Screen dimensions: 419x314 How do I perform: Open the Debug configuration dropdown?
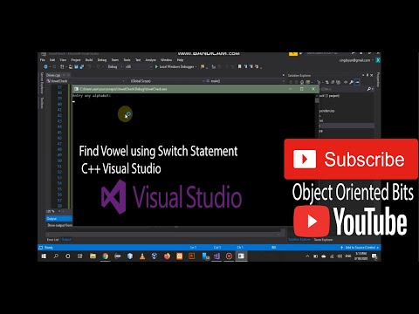click(x=114, y=66)
